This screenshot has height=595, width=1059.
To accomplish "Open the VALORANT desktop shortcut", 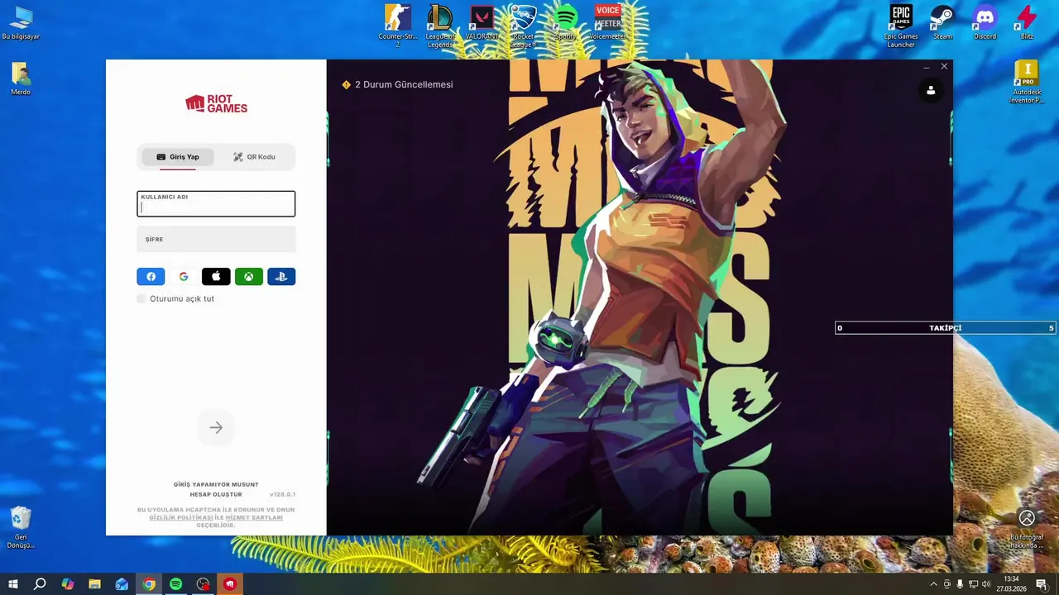I will [482, 22].
